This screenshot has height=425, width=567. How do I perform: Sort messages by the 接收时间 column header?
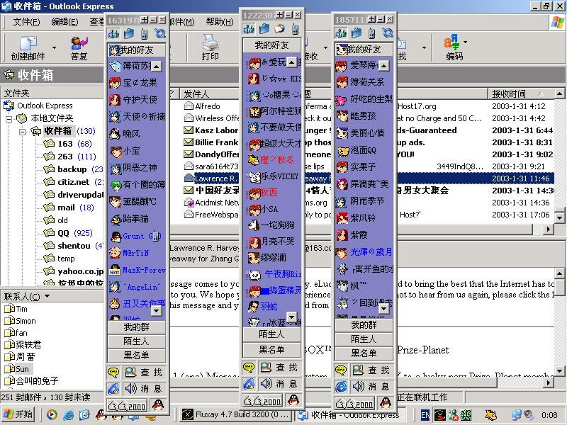(521, 93)
